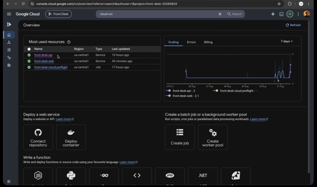Clear the search field with X icon
Screen dimensions: 317x187
pos(220,14)
